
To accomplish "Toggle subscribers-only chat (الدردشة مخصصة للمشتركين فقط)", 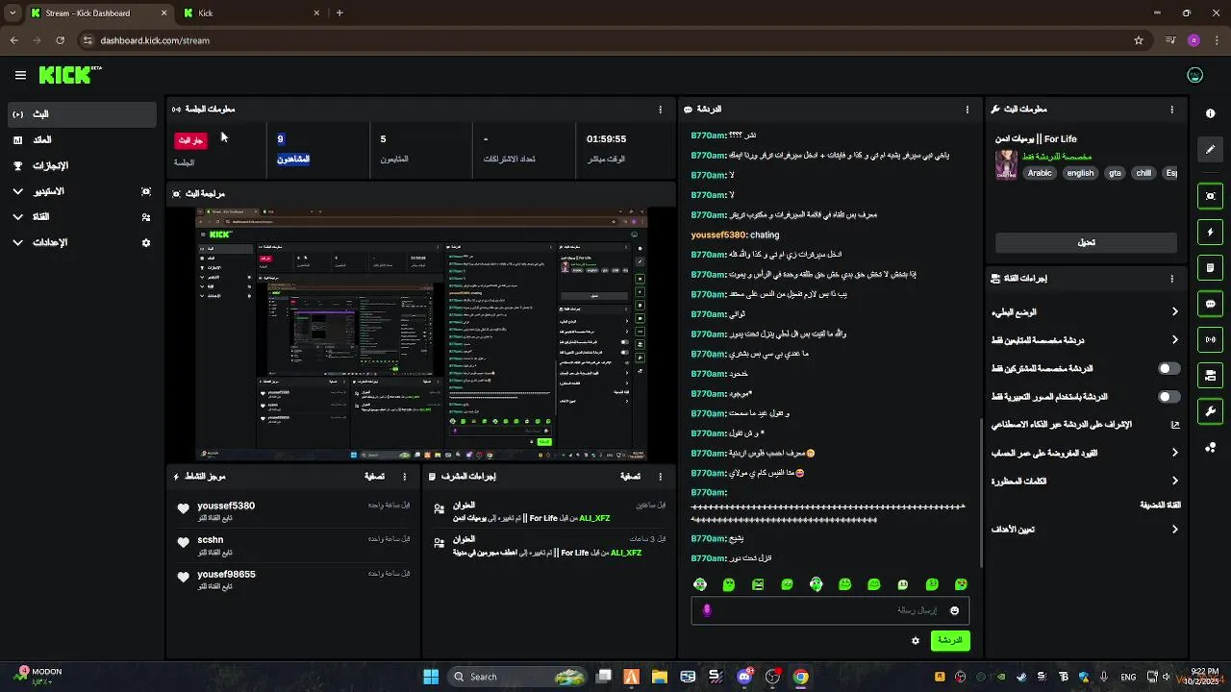I will point(1168,368).
